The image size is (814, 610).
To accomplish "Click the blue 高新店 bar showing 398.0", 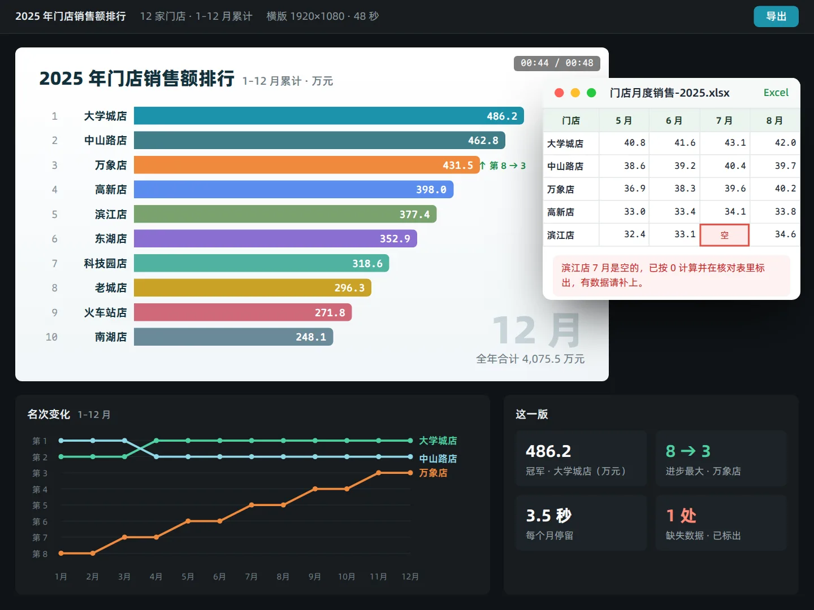I will pos(293,189).
